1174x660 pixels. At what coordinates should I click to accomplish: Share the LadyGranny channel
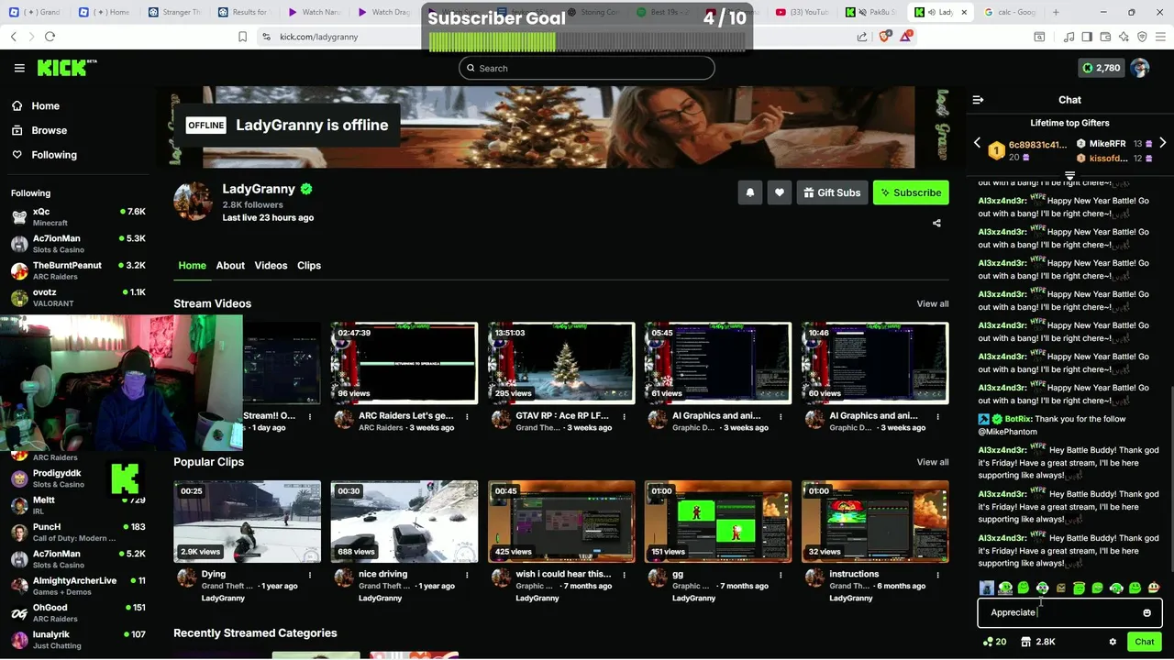tap(936, 223)
